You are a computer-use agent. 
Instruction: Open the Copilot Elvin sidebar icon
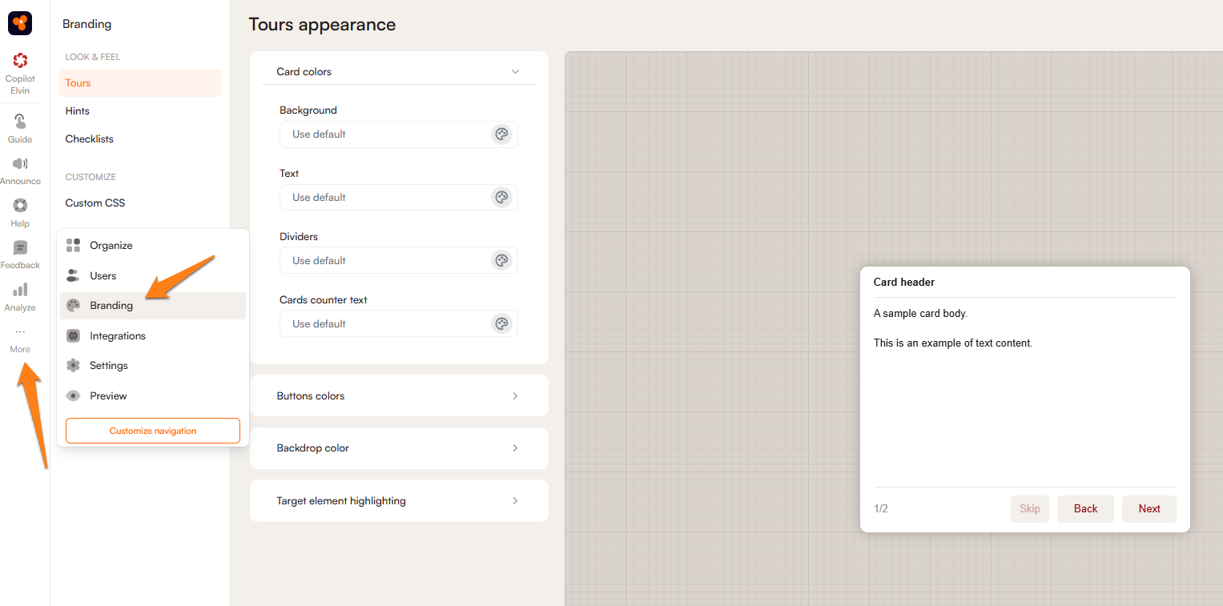pyautogui.click(x=20, y=62)
